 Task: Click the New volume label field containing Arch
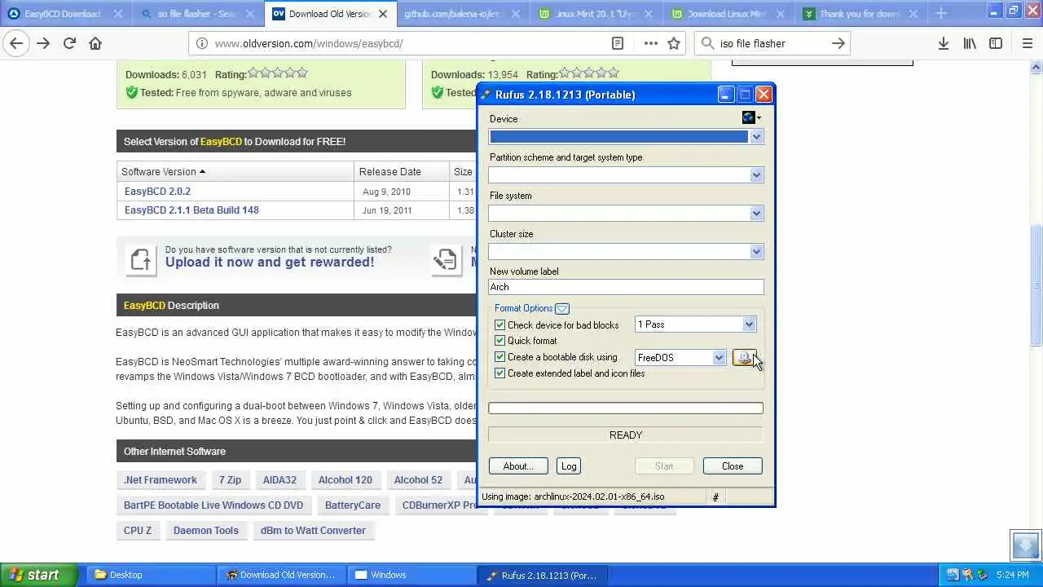pos(626,287)
